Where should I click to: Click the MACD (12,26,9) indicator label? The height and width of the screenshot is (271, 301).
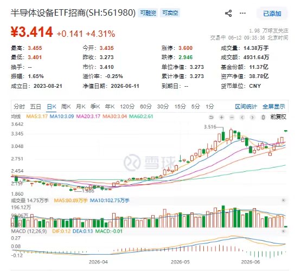tap(29, 231)
